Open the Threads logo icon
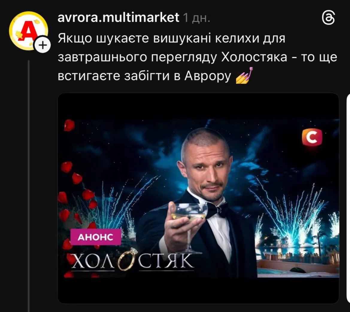 [328, 18]
